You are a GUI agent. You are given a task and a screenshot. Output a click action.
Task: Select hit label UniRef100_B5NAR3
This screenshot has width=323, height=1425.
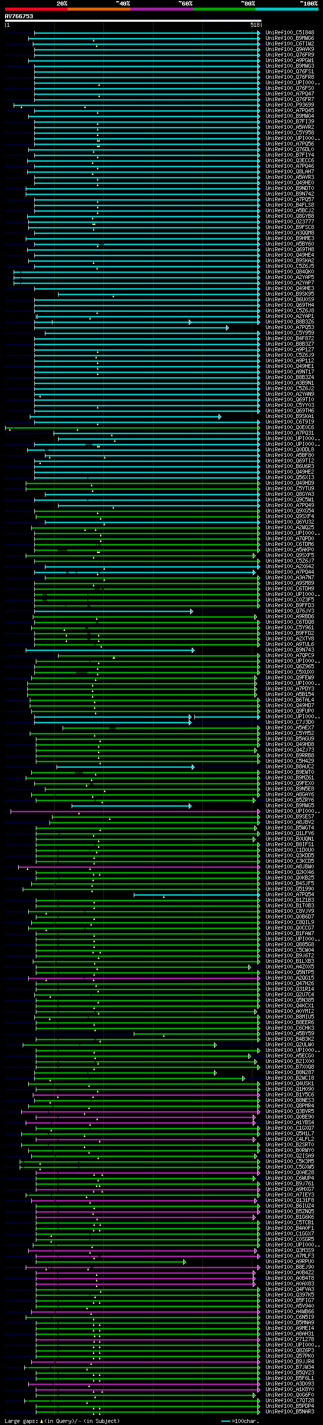point(290,1411)
